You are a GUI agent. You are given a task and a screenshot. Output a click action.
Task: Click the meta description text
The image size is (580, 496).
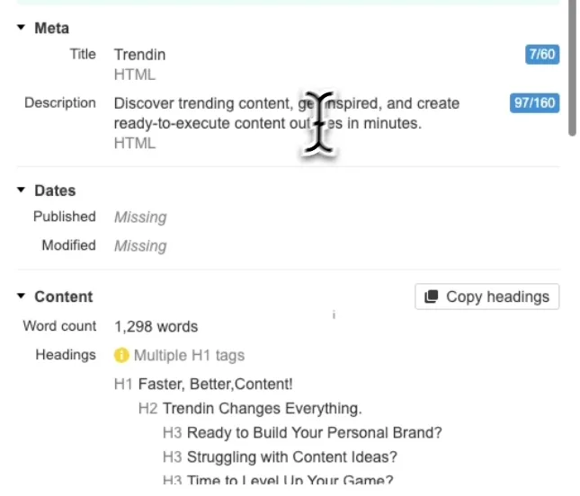pyautogui.click(x=286, y=113)
